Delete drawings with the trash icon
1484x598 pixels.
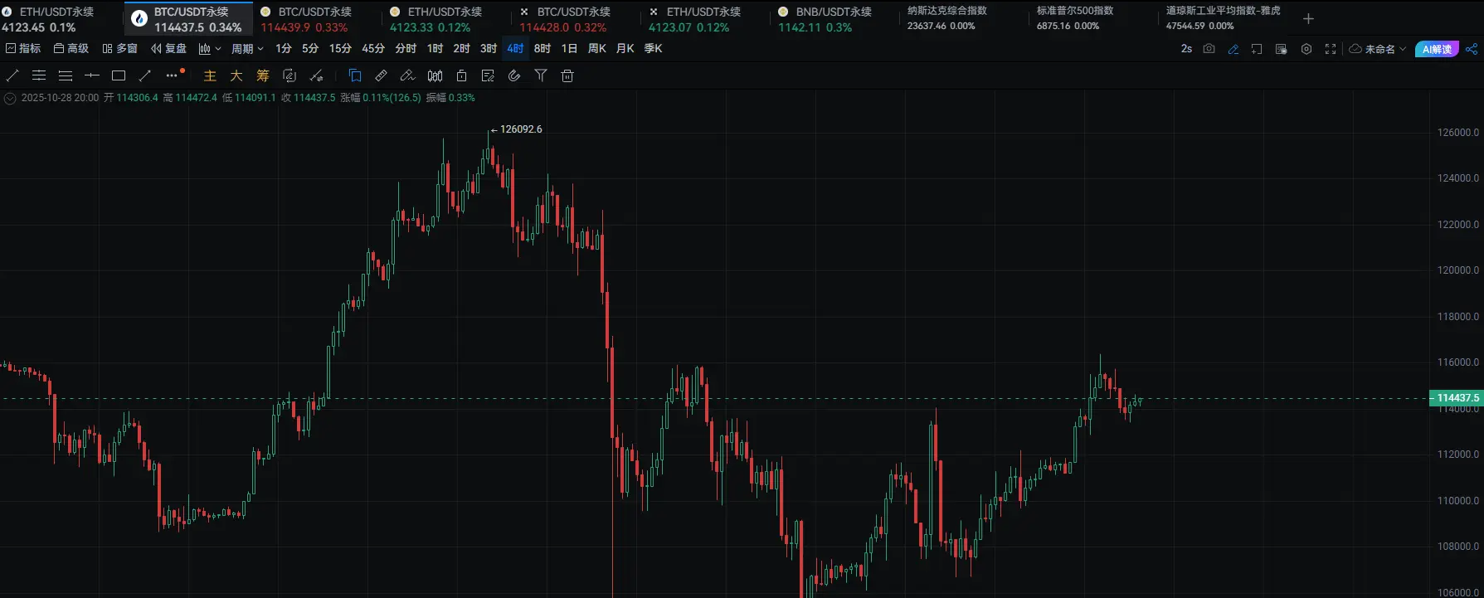[567, 75]
